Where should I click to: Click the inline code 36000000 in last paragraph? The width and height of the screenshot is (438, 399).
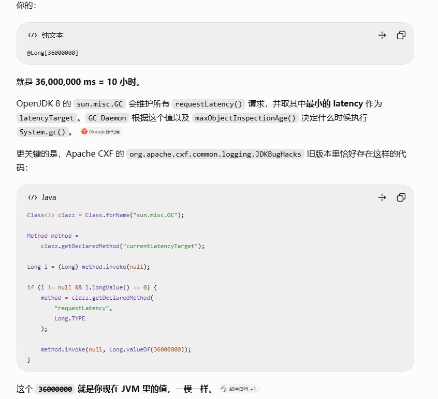(55, 389)
